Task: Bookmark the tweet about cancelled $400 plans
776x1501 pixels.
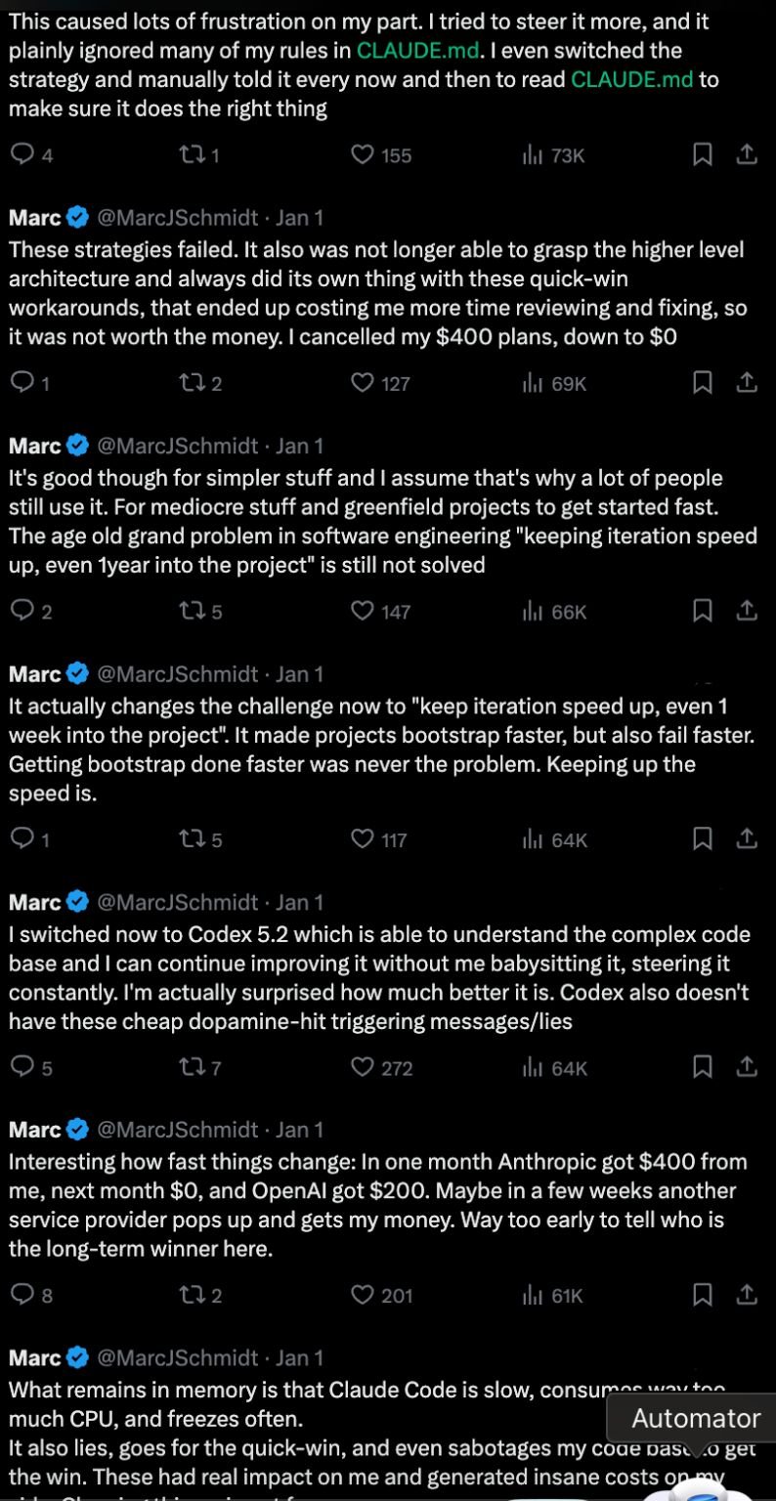Action: coord(702,383)
